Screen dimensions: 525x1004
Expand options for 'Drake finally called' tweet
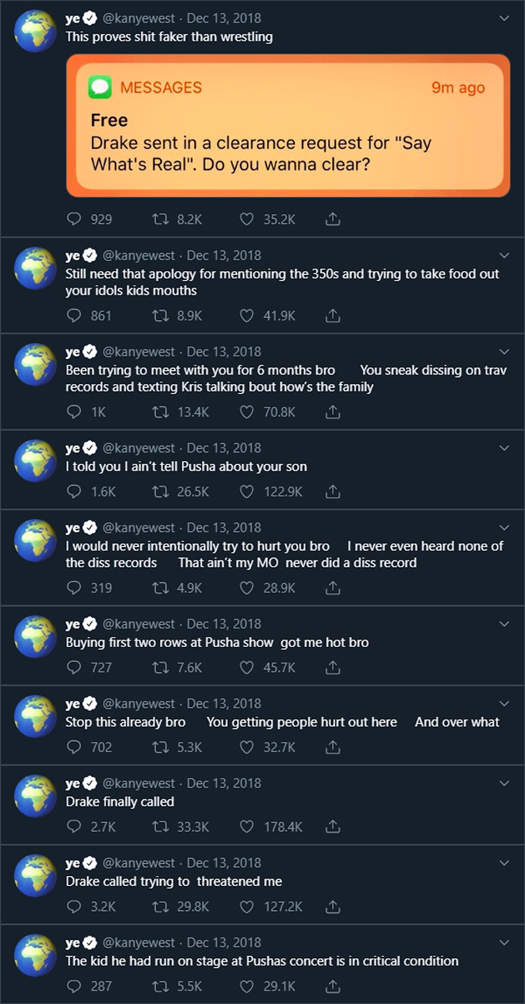coord(504,783)
